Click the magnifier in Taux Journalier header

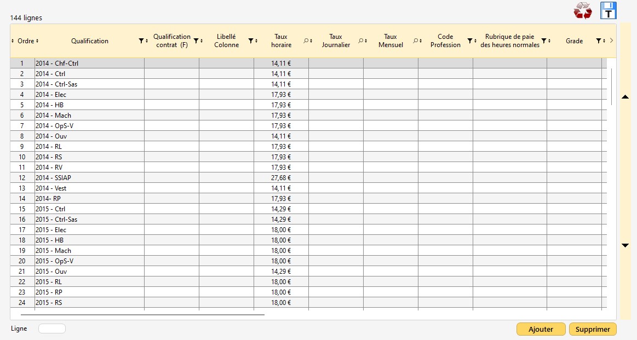tap(360, 41)
